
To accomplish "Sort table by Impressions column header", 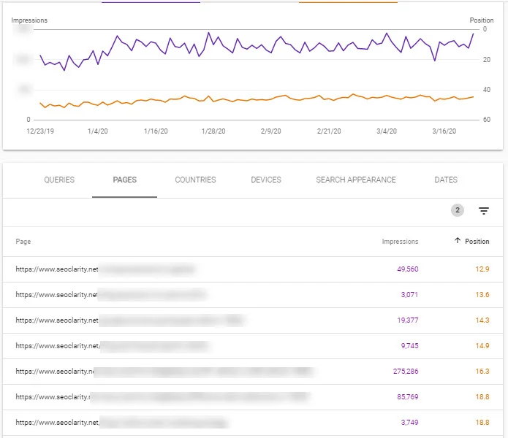I will 400,242.
